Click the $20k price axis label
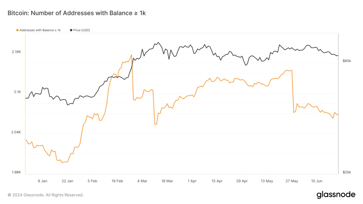 [347, 172]
